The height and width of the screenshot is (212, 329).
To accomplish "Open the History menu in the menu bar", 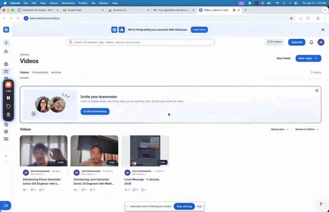I will tap(54, 3).
